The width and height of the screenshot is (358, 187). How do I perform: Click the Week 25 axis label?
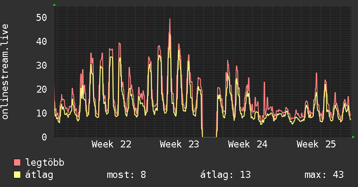click(x=316, y=144)
